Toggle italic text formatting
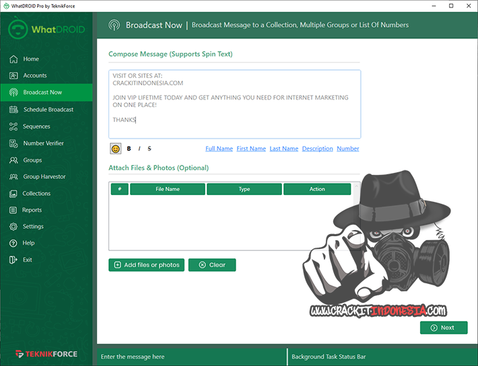The height and width of the screenshot is (366, 478). pyautogui.click(x=139, y=149)
